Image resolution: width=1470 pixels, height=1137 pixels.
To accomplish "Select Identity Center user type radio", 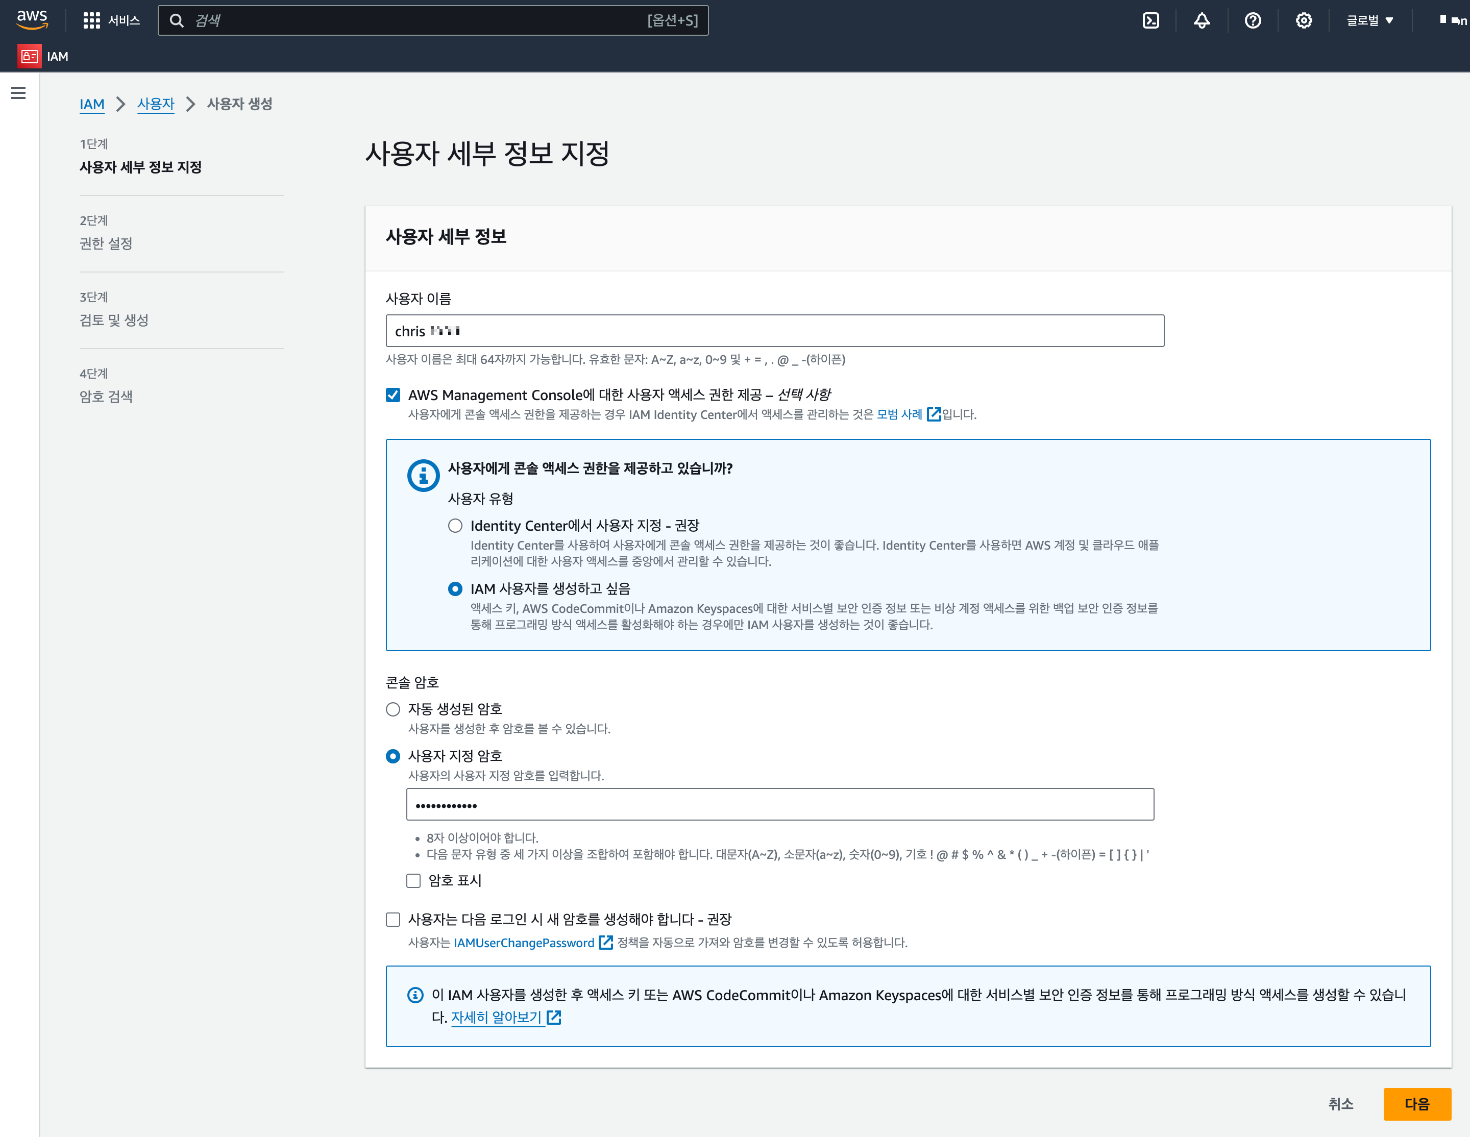I will tap(456, 526).
